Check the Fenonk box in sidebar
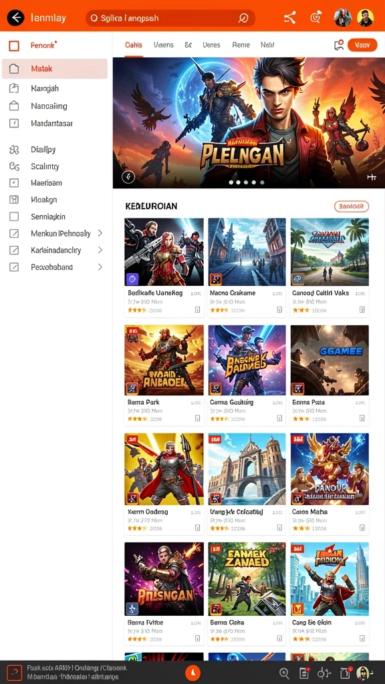 pos(14,45)
